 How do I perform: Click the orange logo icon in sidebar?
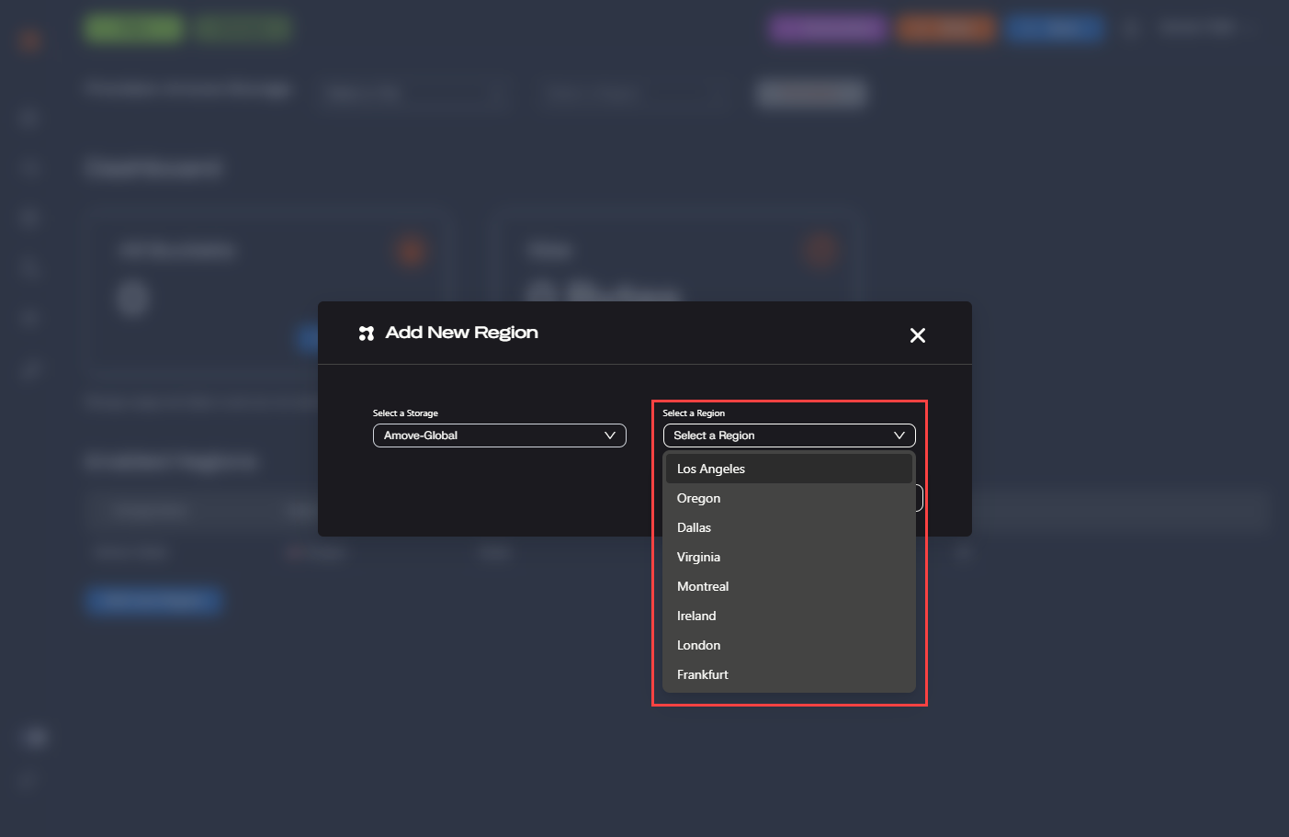click(30, 40)
